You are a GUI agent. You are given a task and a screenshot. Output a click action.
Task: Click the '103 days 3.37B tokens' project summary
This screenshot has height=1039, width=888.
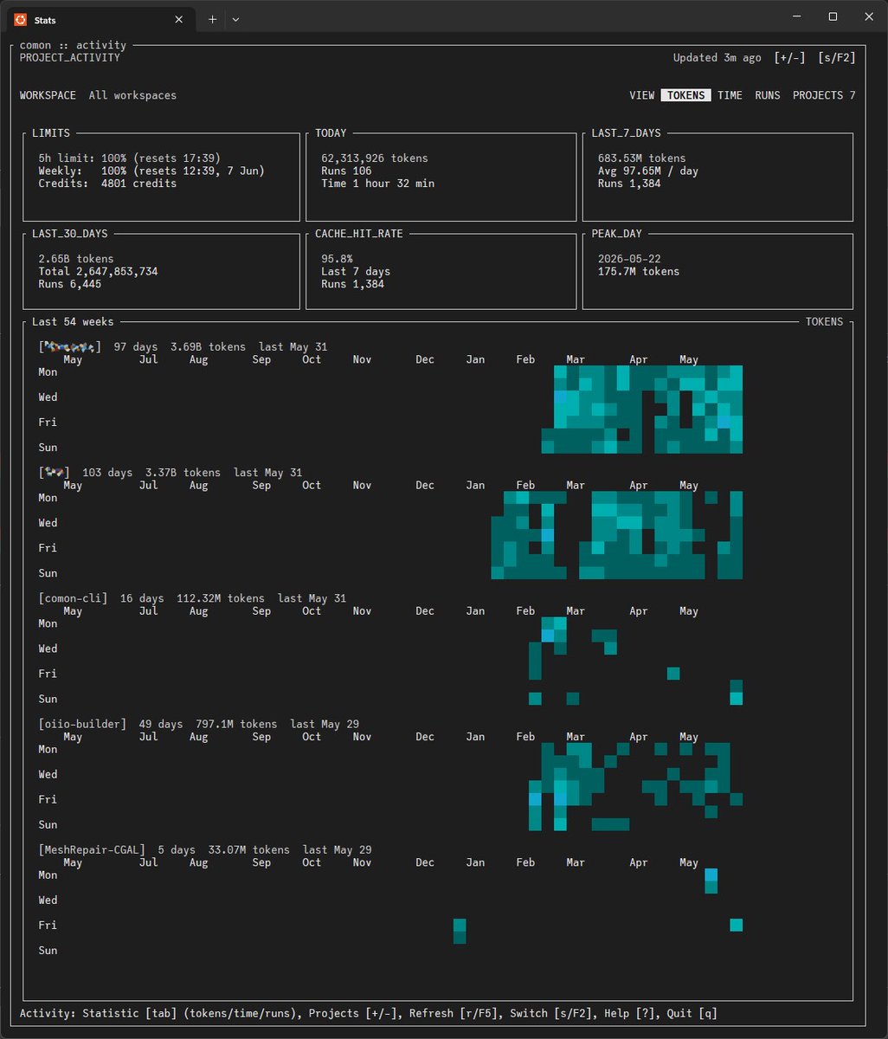(151, 473)
